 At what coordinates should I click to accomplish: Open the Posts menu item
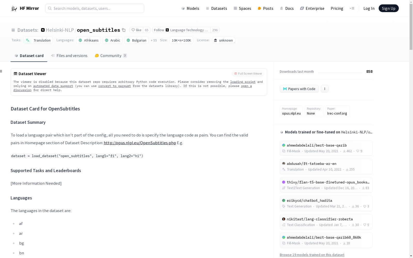tap(265, 8)
